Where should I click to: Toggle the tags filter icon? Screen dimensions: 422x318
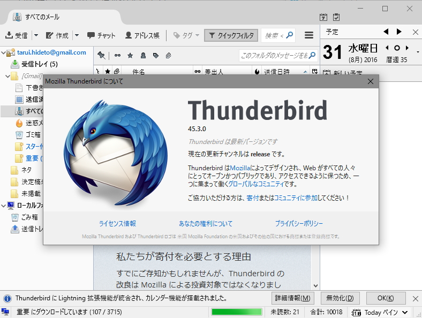[x=155, y=56]
